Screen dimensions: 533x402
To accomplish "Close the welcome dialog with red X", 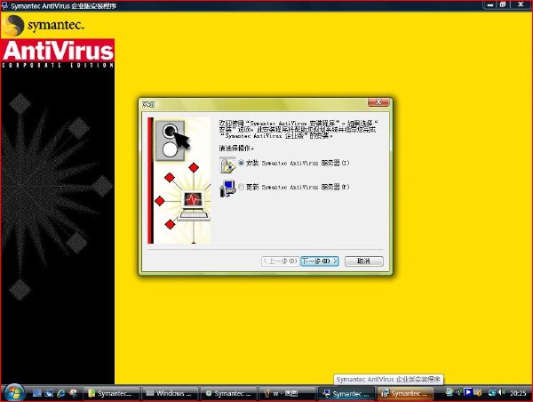I will click(378, 102).
